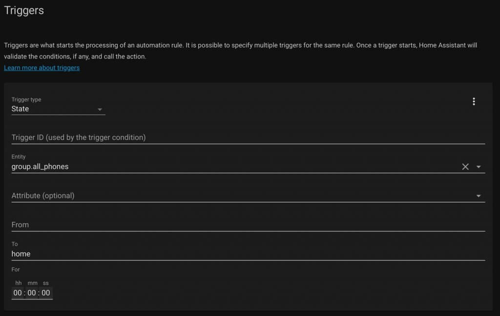Click the Attribute (optional) field text

(43, 196)
